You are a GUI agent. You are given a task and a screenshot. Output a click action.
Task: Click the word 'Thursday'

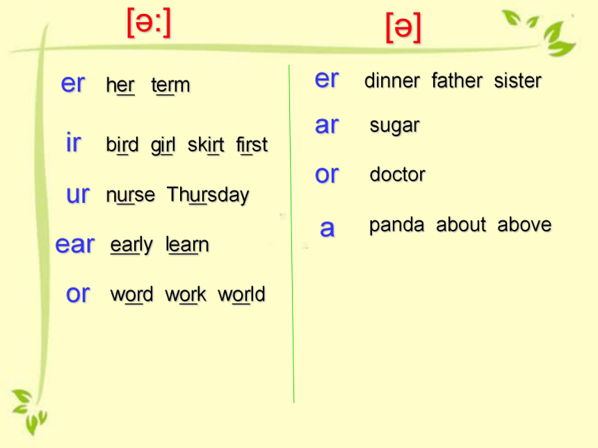pyautogui.click(x=208, y=195)
